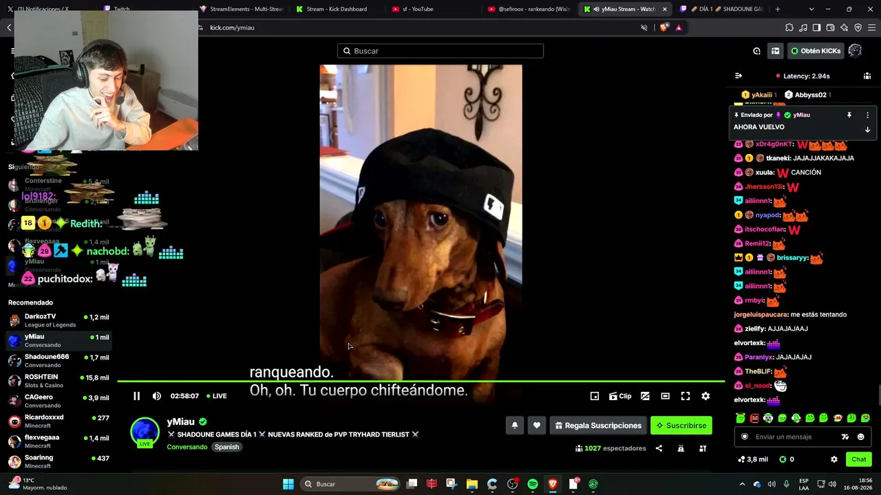This screenshot has height=495, width=881.
Task: Toggle notification bell for yMiau
Action: tap(514, 426)
